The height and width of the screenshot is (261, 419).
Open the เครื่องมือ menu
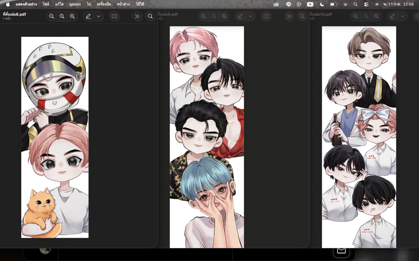tap(104, 4)
